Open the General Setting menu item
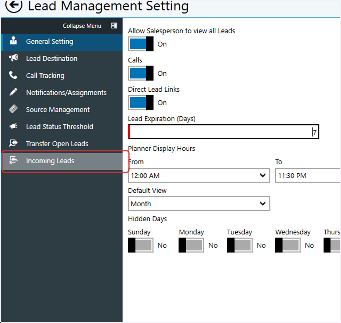Image resolution: width=341 pixels, height=323 pixels. (62, 42)
